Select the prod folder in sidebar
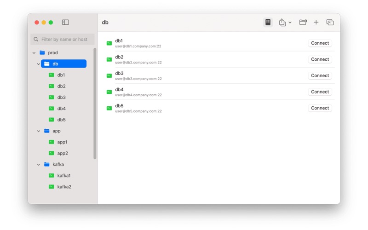The width and height of the screenshot is (368, 230). [53, 52]
